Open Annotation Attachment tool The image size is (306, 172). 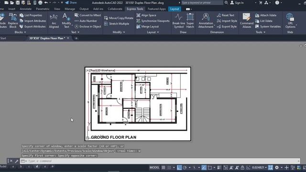pos(206,21)
